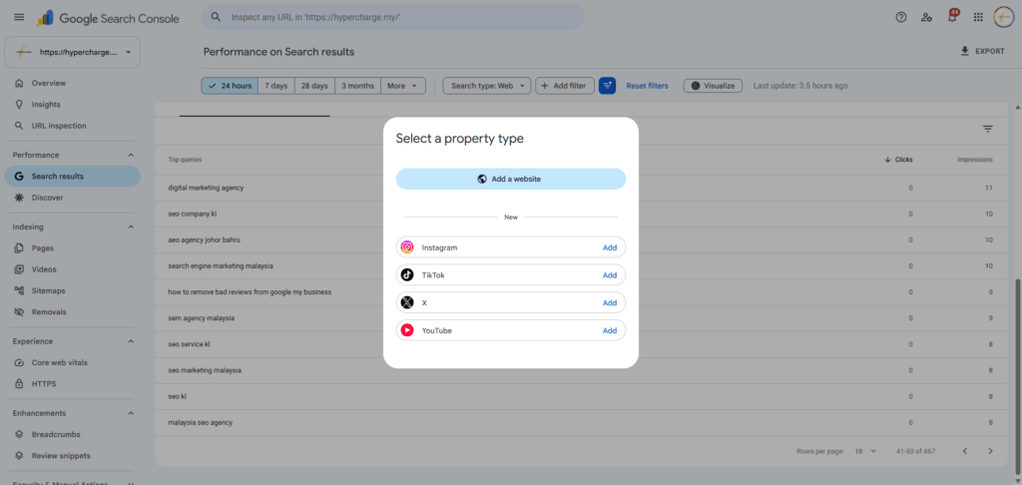This screenshot has height=485, width=1022.
Task: Collapse the Indexing section
Action: click(x=131, y=227)
